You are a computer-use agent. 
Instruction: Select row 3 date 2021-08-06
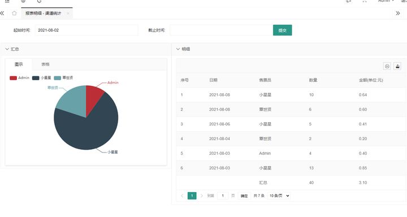(x=219, y=124)
